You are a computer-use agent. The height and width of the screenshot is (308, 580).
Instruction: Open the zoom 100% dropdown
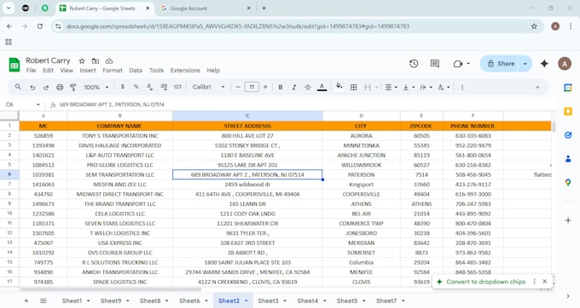tap(96, 88)
